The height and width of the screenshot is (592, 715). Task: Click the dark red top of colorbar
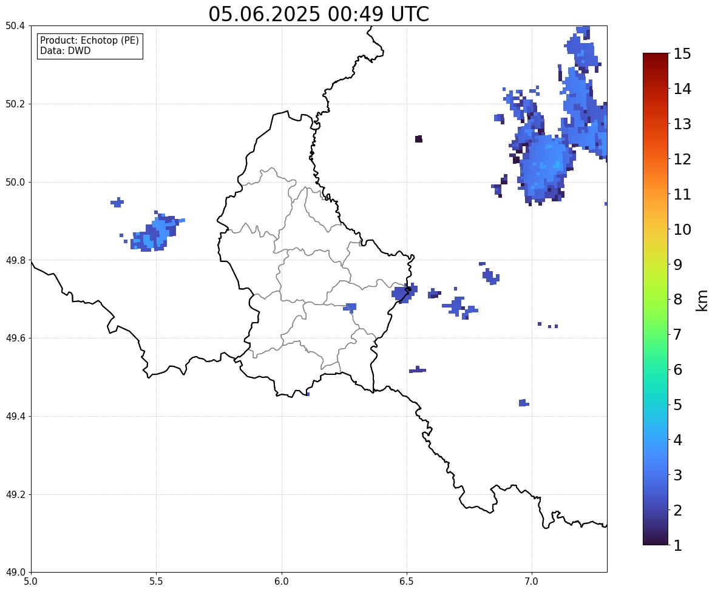[x=656, y=58]
